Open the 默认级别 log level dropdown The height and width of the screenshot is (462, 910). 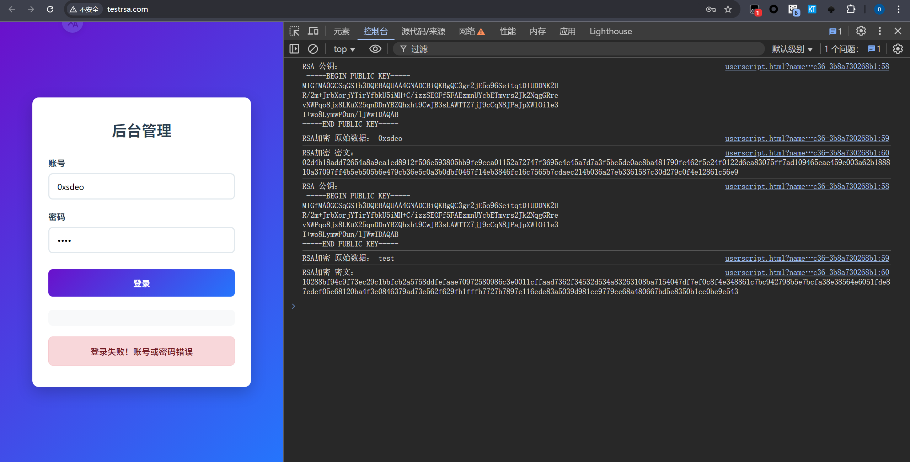point(792,49)
